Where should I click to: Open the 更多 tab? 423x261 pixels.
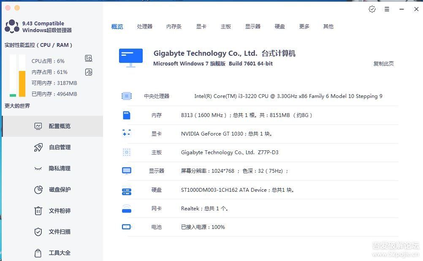[x=304, y=27]
